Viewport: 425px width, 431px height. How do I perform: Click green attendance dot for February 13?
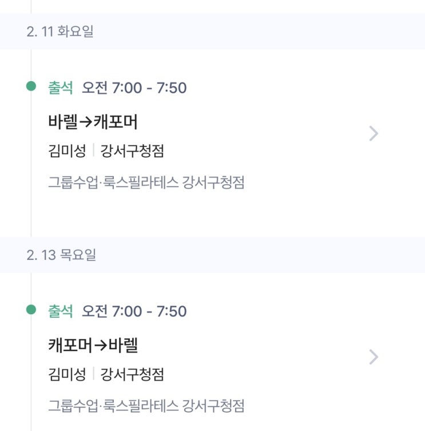[31, 310]
